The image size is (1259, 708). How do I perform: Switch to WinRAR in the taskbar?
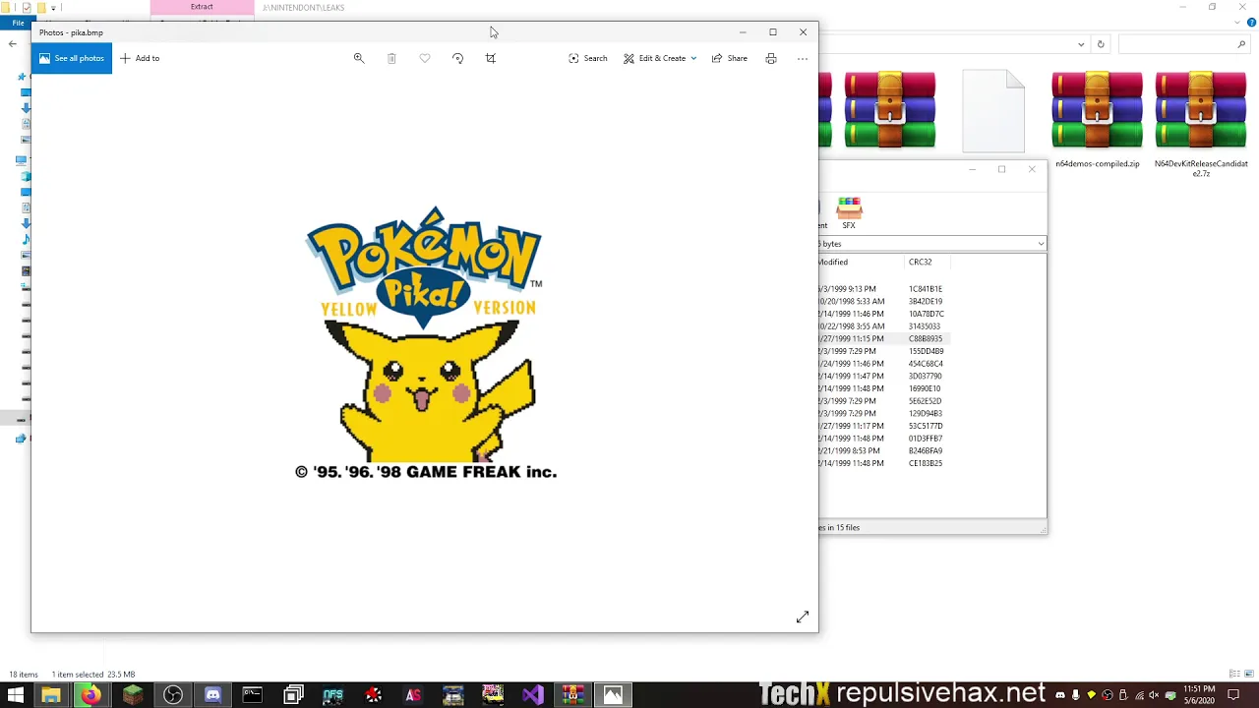click(572, 695)
